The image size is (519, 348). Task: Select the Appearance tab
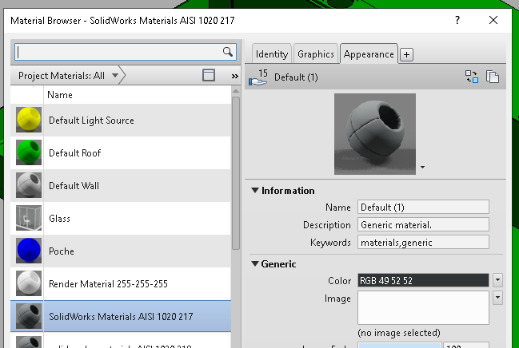click(x=369, y=53)
